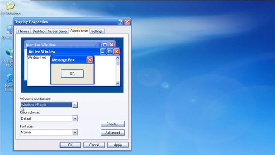Expand the Windows and buttons dropdown arrow

tap(75, 105)
